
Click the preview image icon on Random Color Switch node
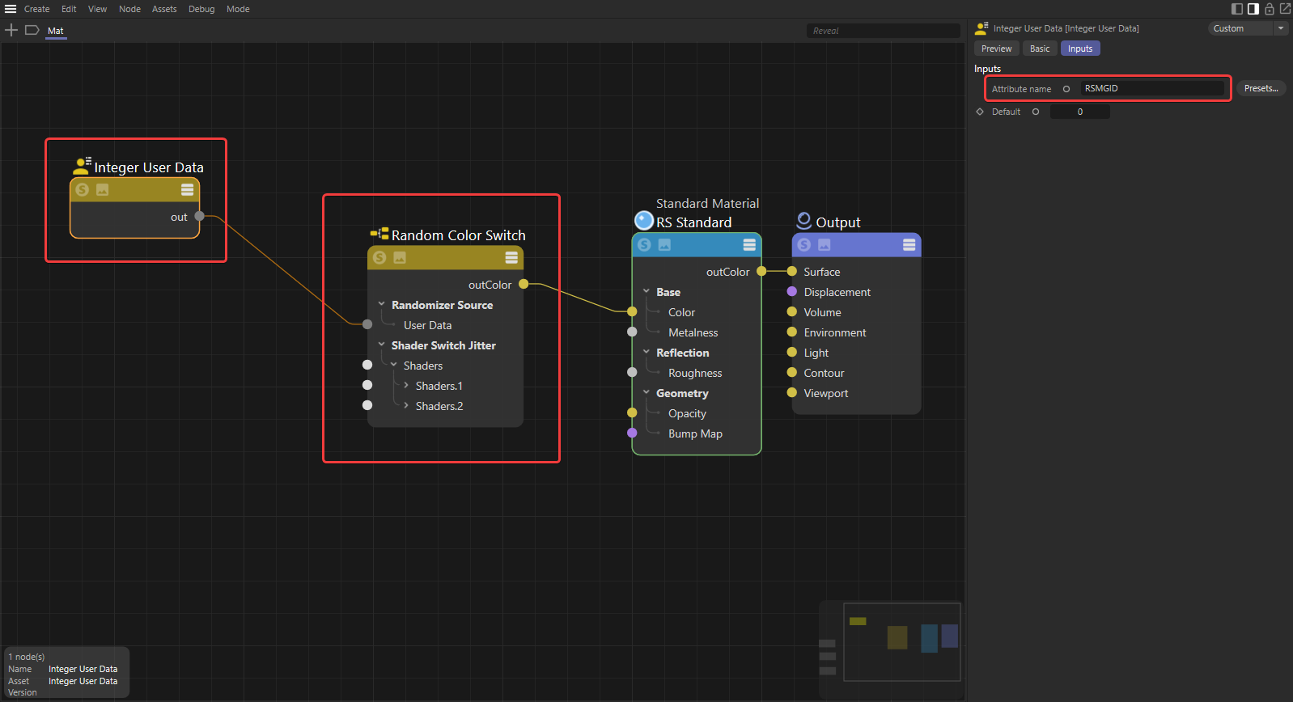pos(400,257)
